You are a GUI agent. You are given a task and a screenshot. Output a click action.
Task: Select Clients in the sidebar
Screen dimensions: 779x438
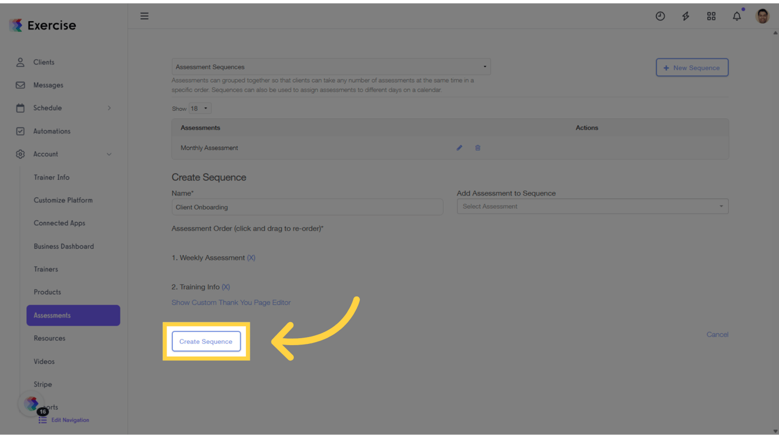point(45,62)
